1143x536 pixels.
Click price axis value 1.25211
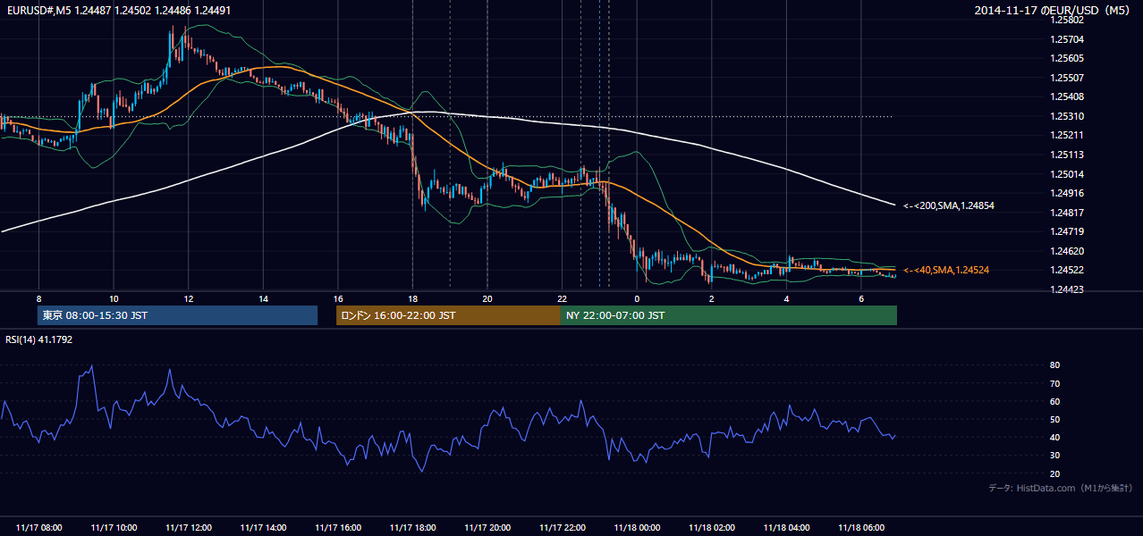[x=1068, y=136]
